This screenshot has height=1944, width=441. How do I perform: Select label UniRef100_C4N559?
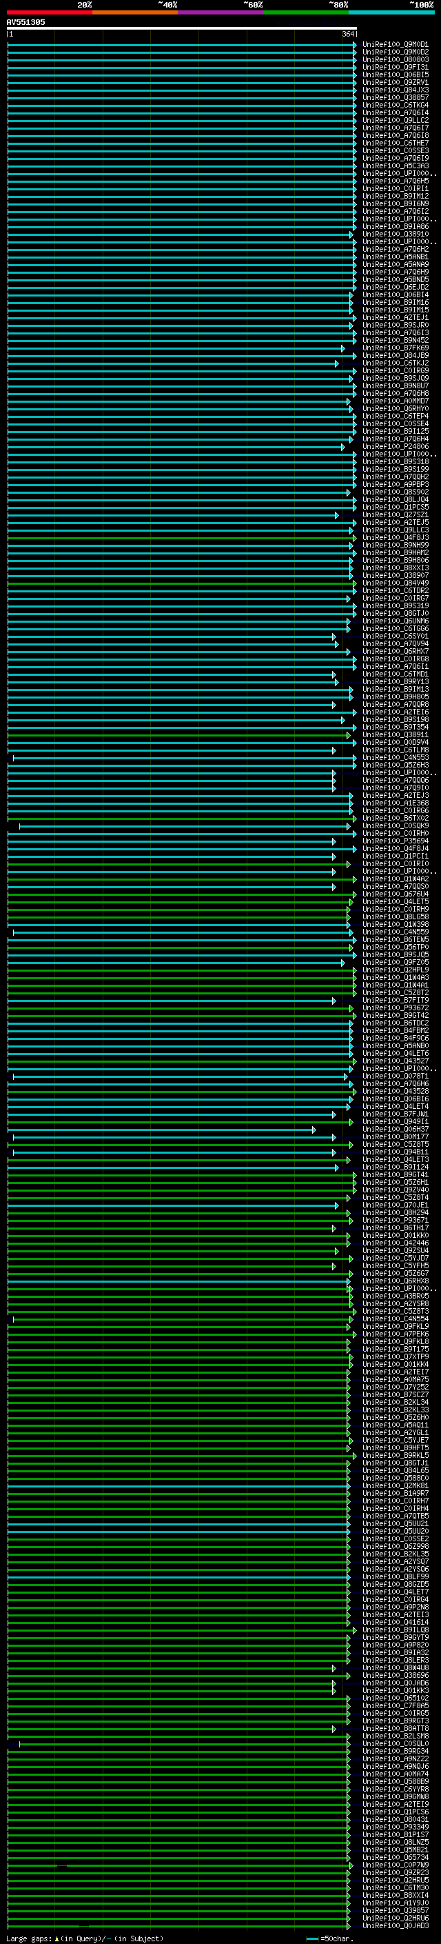point(396,932)
